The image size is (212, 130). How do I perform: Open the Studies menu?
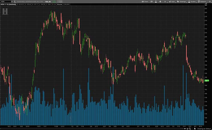(192, 2)
